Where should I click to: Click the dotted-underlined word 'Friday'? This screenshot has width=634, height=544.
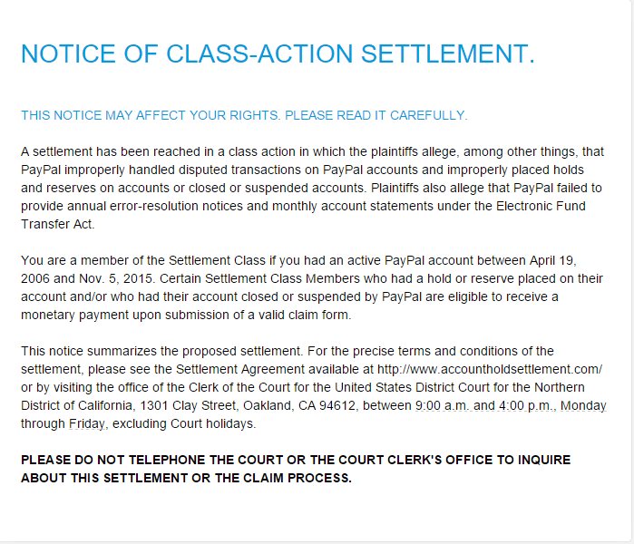[87, 424]
